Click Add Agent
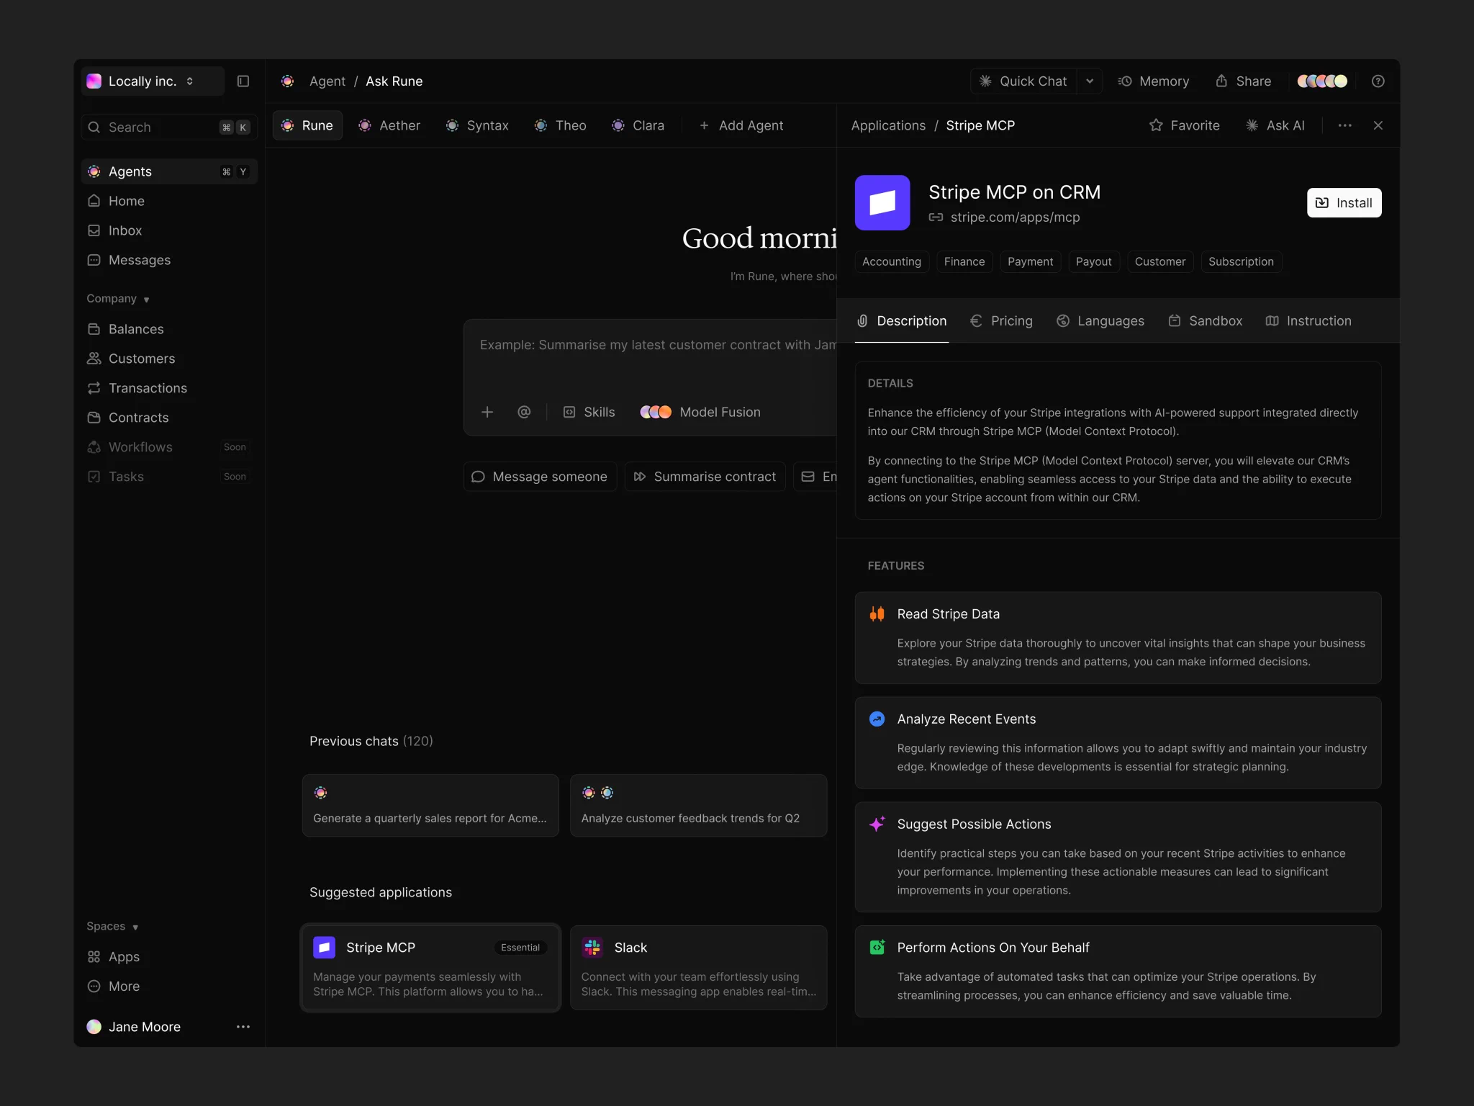The width and height of the screenshot is (1474, 1106). [741, 125]
